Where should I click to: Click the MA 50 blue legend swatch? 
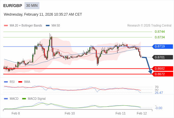pos(48,26)
